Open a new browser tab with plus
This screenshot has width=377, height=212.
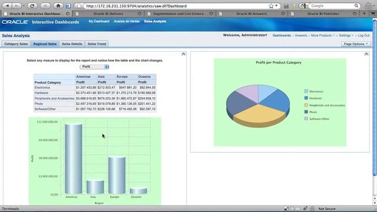coord(364,14)
